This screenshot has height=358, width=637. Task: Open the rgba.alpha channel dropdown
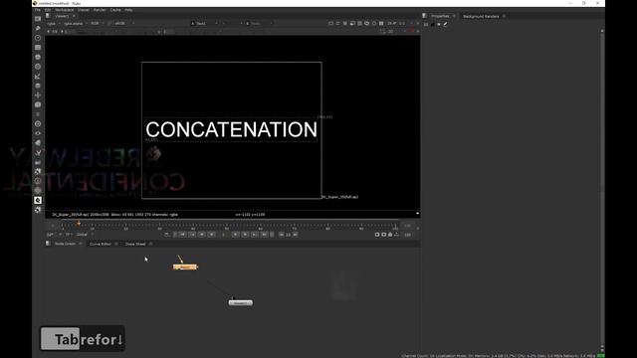pos(76,24)
